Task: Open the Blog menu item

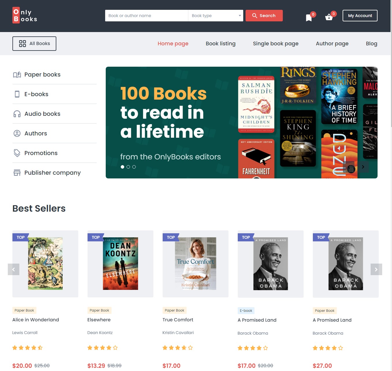Action: coord(371,44)
